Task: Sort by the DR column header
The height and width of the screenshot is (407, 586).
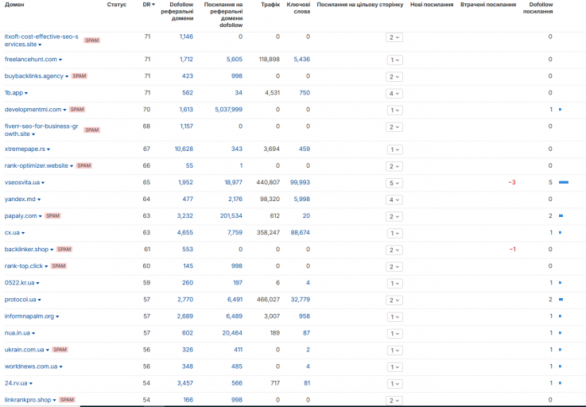Action: coord(149,5)
